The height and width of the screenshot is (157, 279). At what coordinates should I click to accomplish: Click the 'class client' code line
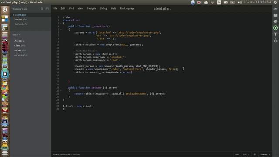tap(71, 20)
